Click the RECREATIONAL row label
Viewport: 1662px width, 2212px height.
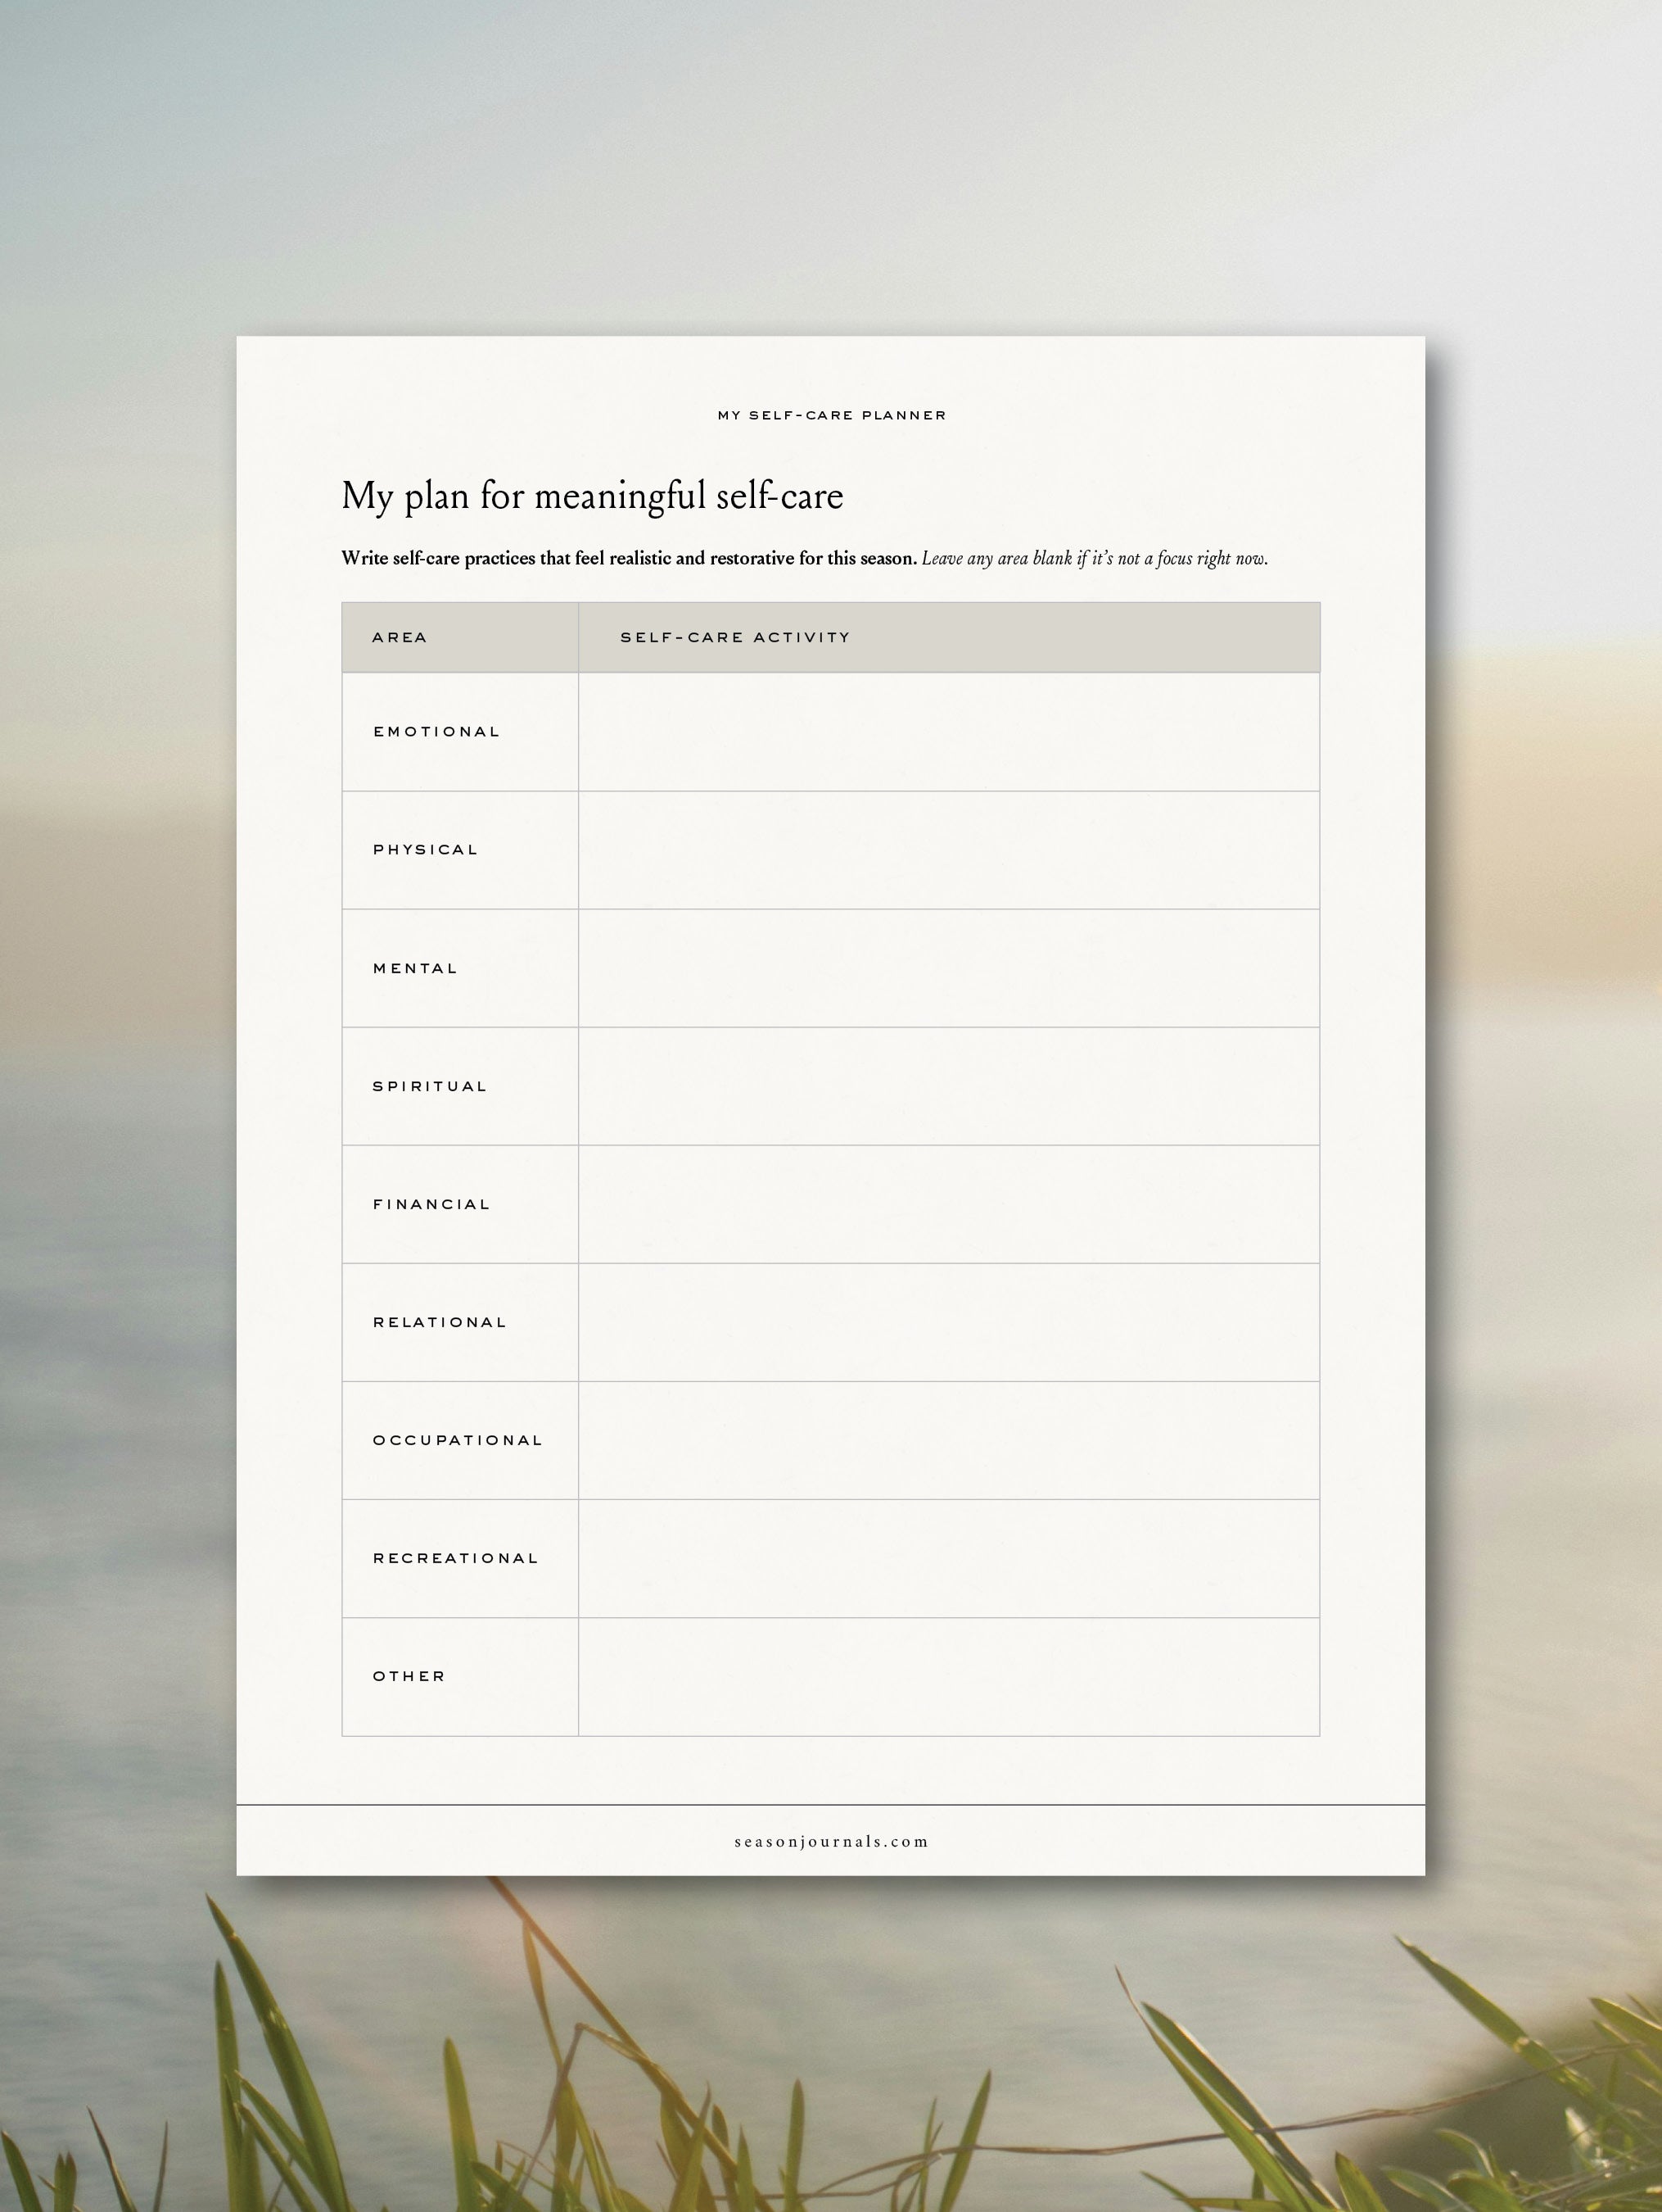[x=454, y=1558]
